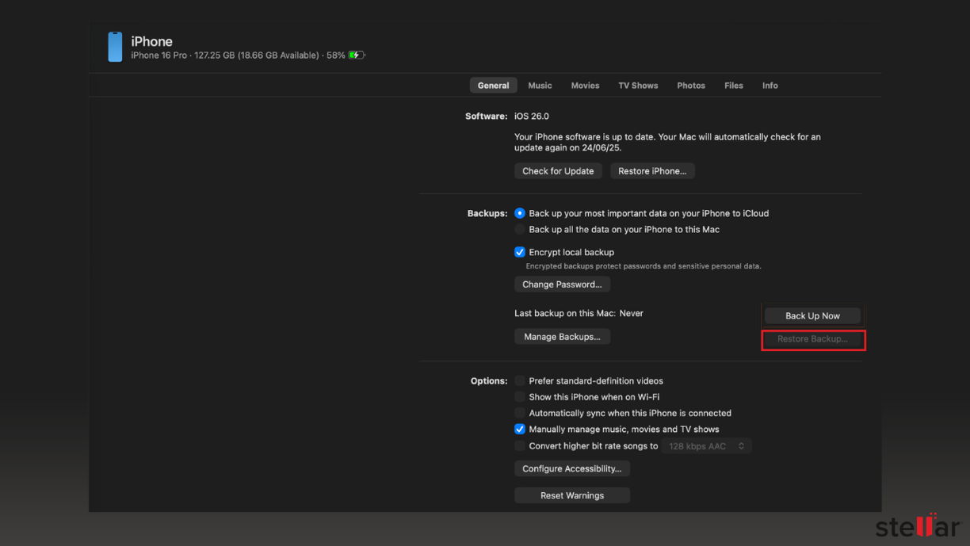Switch to the Music tab

click(540, 86)
